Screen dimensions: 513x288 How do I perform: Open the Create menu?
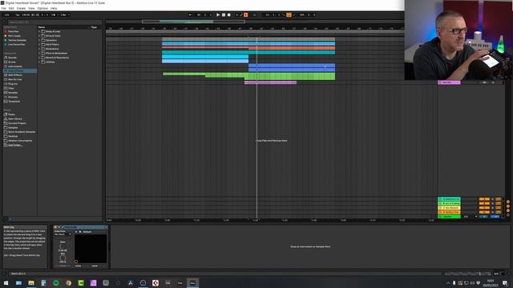coord(21,8)
